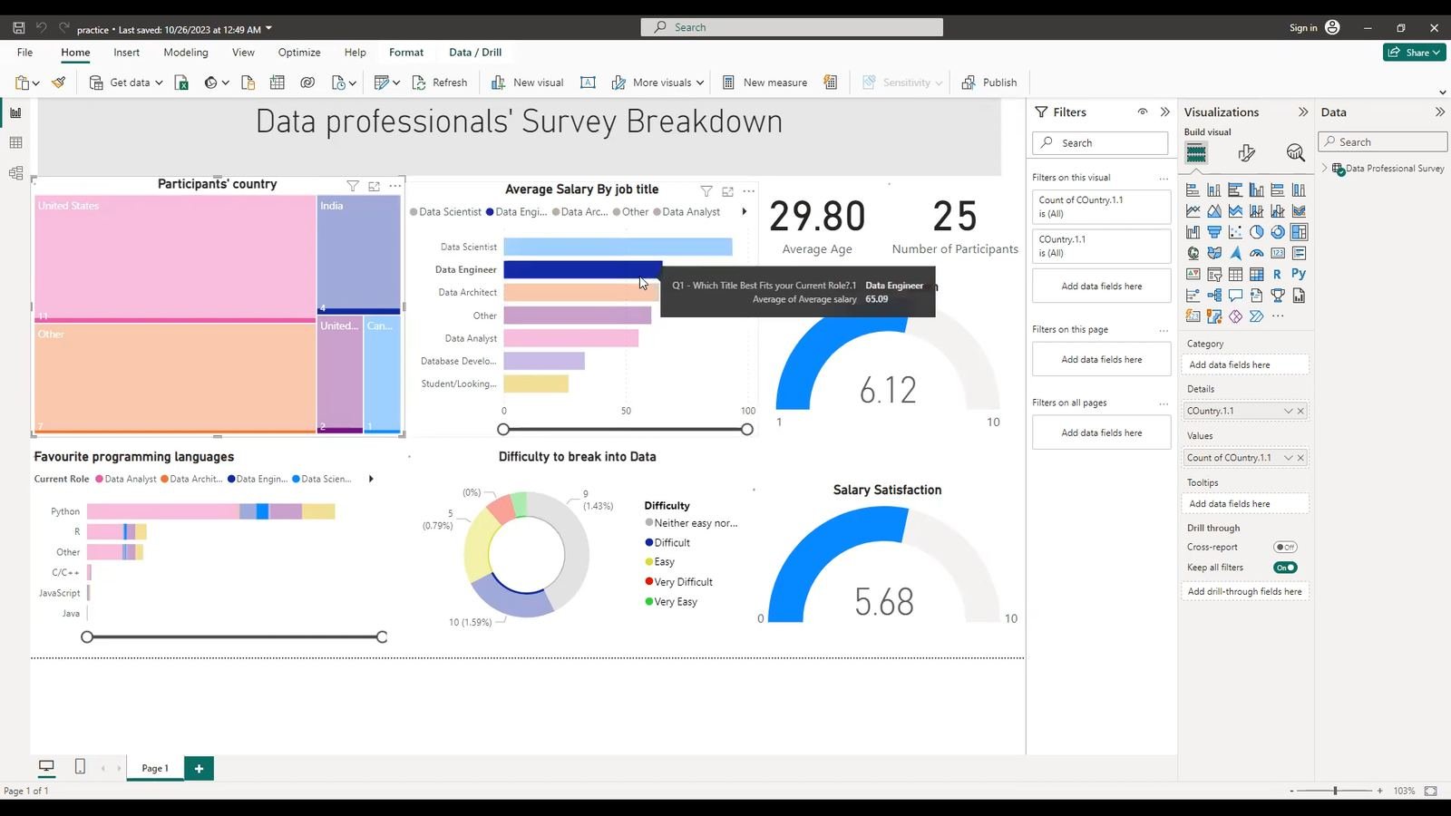Select the R script visual icon

pos(1277,274)
